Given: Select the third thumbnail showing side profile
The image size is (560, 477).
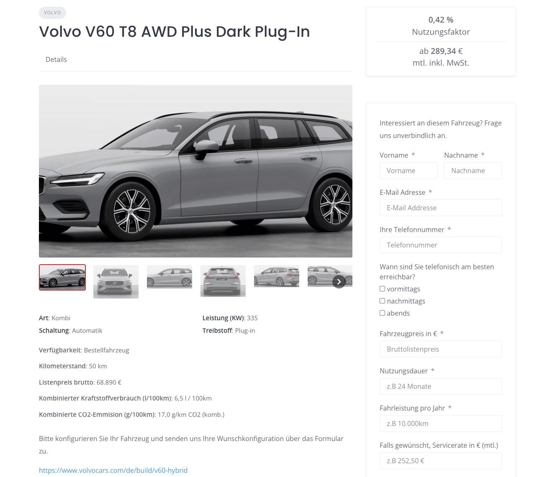Looking at the screenshot, I should pos(170,277).
